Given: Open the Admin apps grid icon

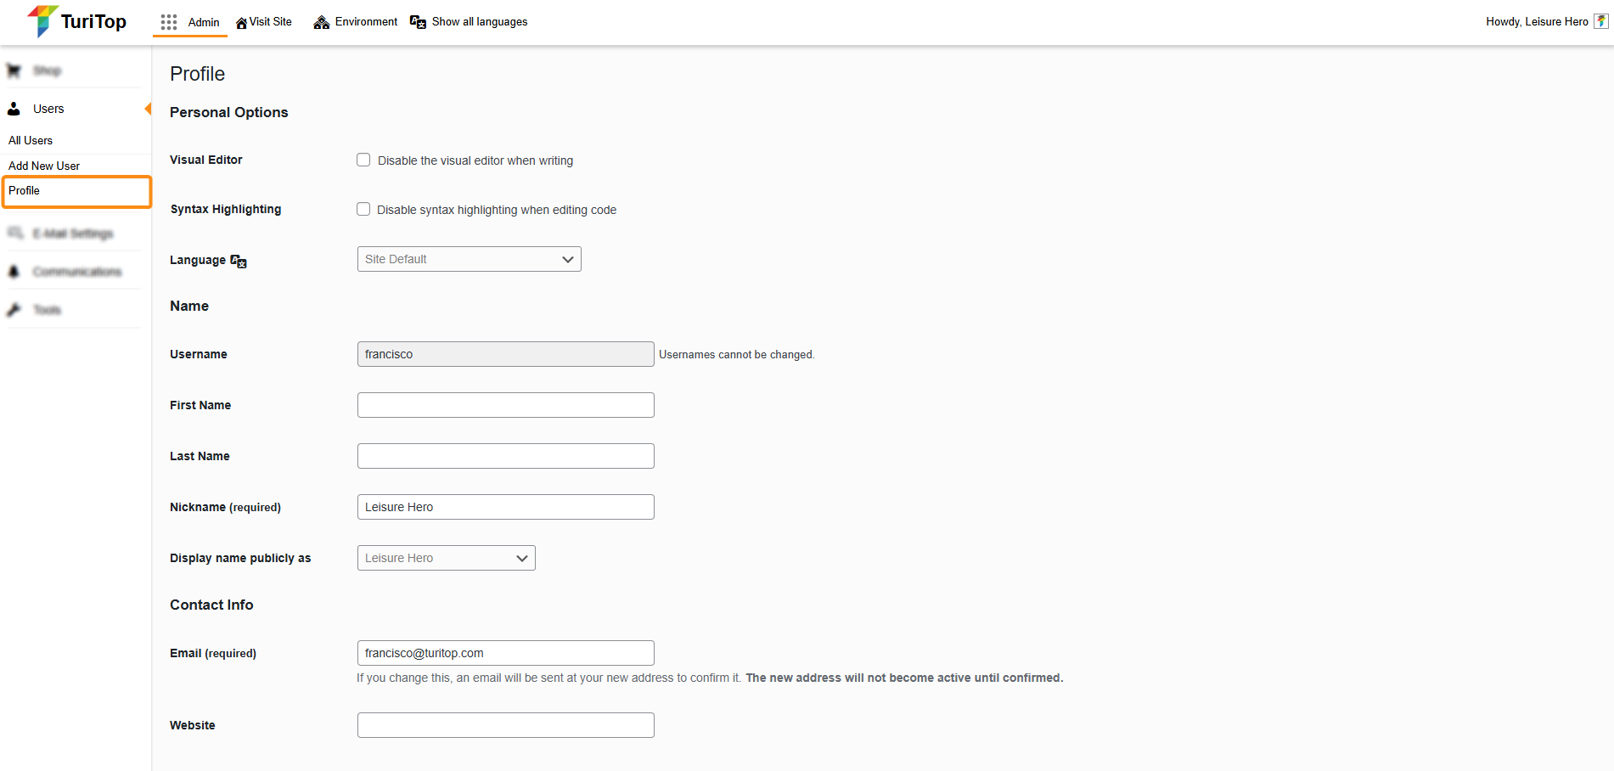Looking at the screenshot, I should [x=169, y=22].
